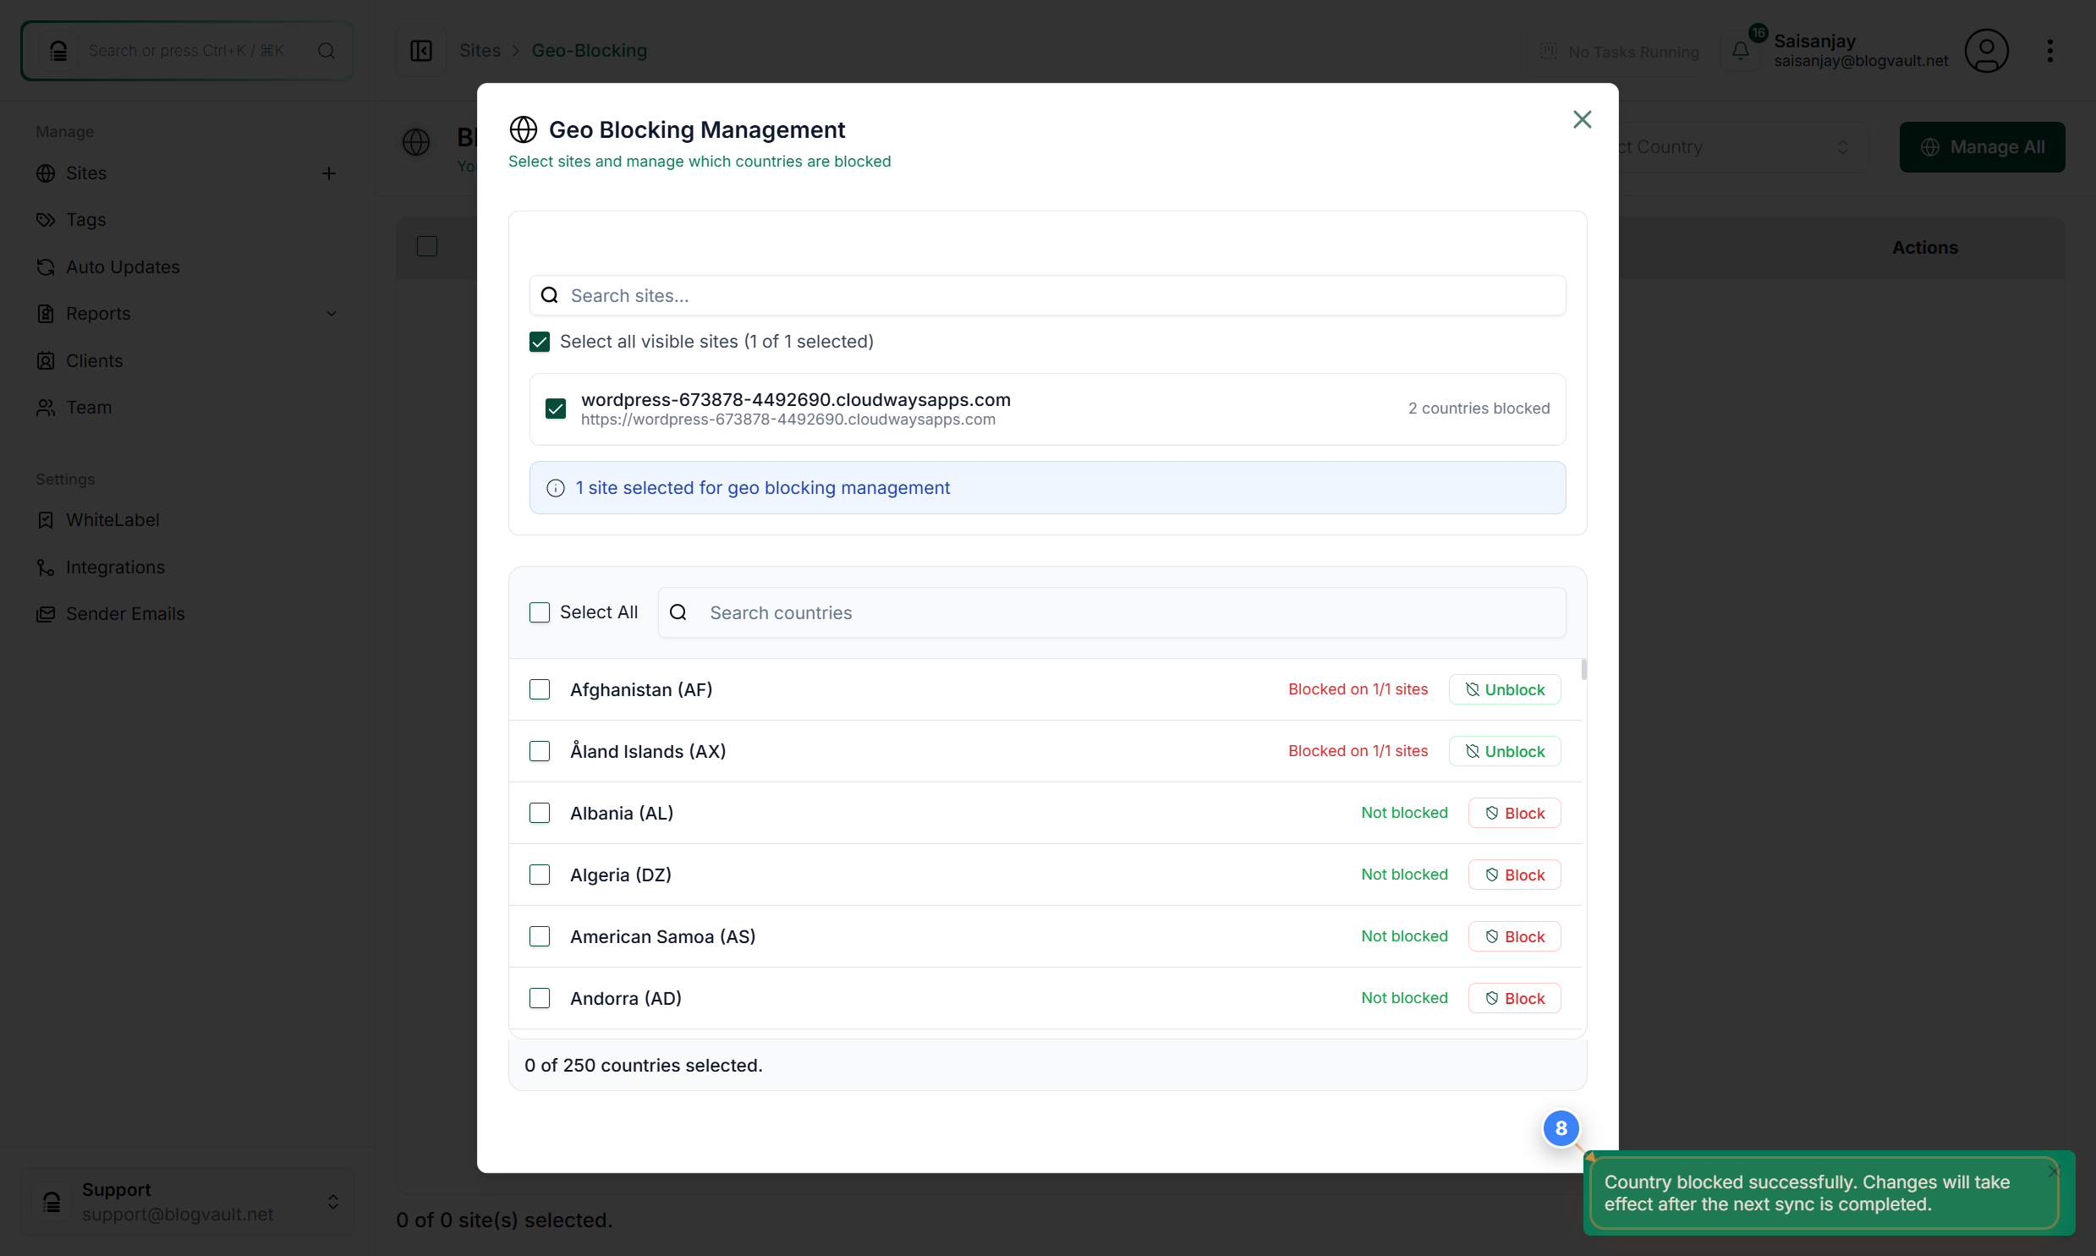The image size is (2096, 1256).
Task: Block Andorra (AD)
Action: 1514,998
